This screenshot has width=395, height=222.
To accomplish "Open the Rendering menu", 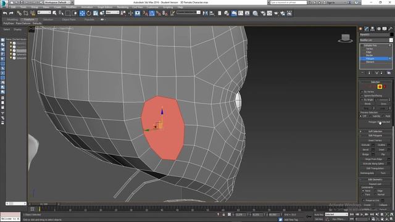I will click(x=123, y=7).
